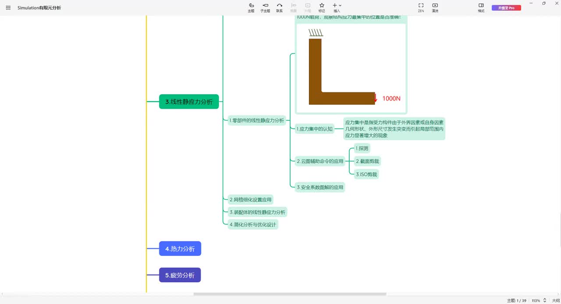This screenshot has height=304, width=561.
Task: Select 2.网格细化设置应用 subtopic
Action: tap(251, 200)
